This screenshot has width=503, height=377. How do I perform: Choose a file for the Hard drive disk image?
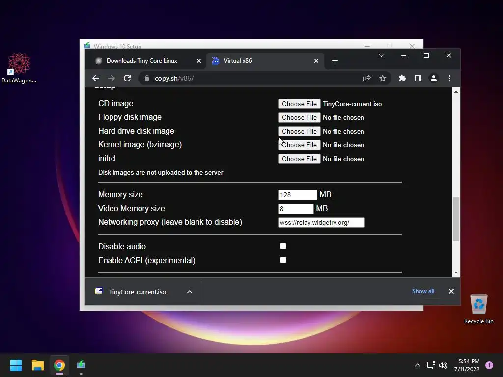(x=299, y=132)
